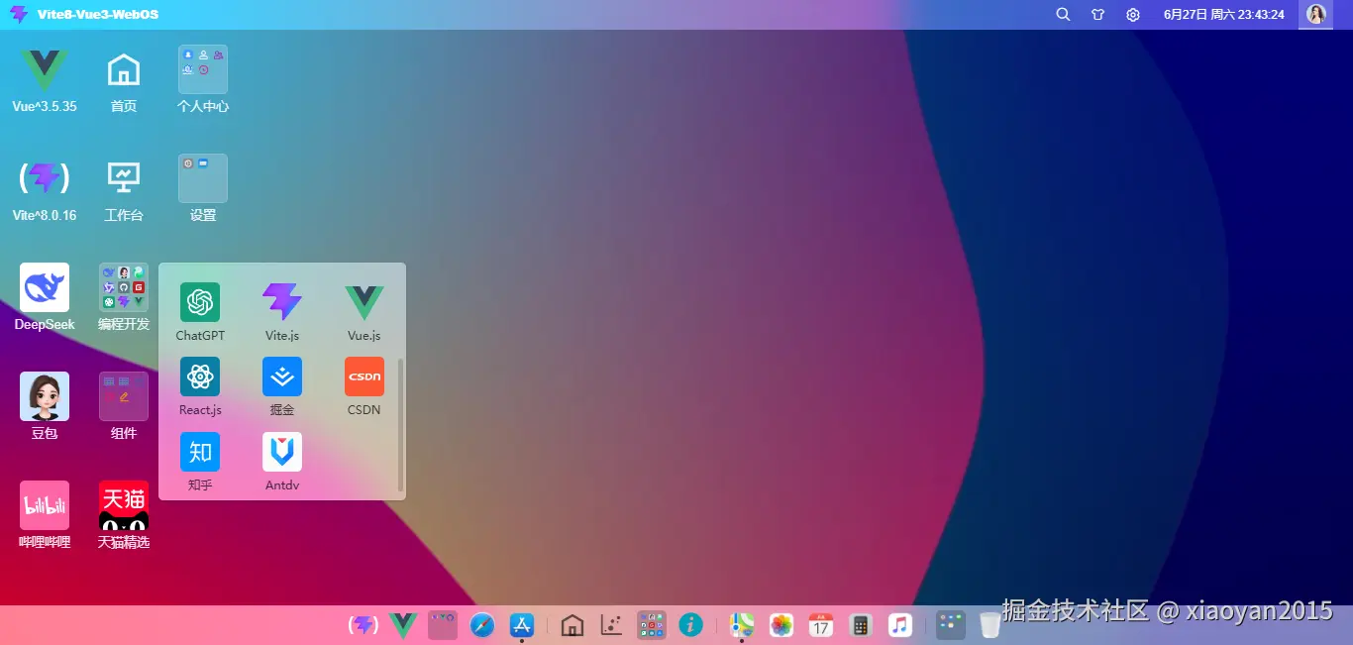Open the purple folder in the dock

point(443,625)
